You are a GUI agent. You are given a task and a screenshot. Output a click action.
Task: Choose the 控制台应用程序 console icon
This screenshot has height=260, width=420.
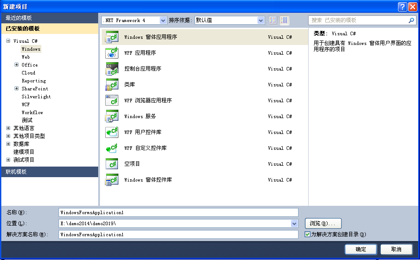click(x=112, y=69)
